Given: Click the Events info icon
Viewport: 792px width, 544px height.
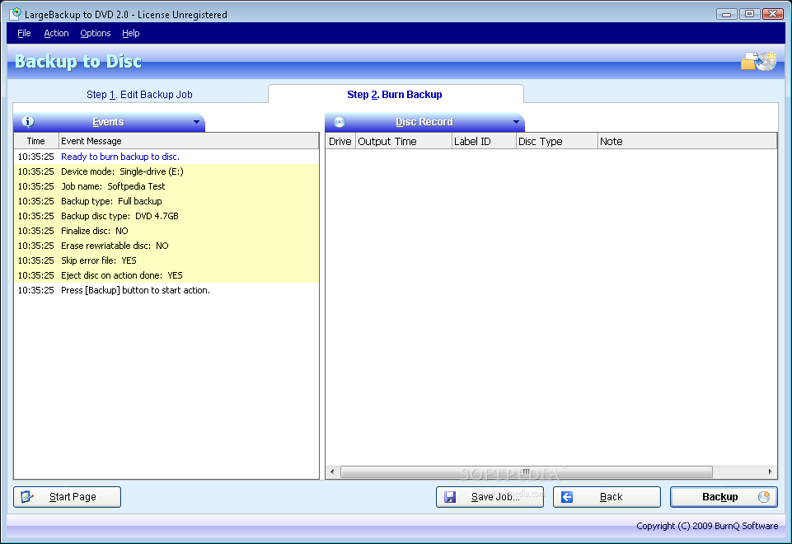Looking at the screenshot, I should coord(28,122).
